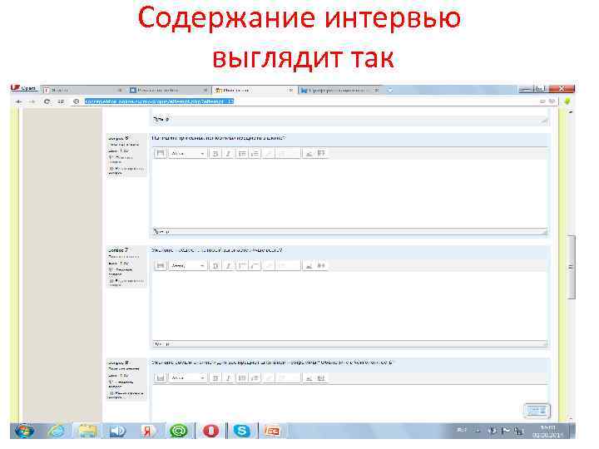Toggle toolbar rows in question 6 editor
This screenshot has height=449, width=599.
[160, 154]
